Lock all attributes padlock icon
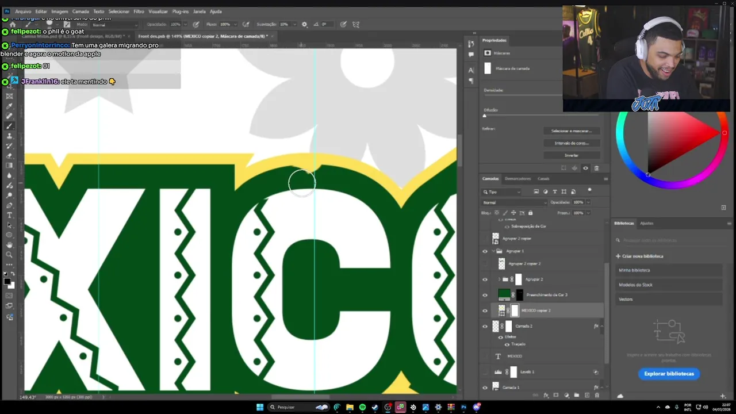The image size is (736, 414). pos(530,213)
